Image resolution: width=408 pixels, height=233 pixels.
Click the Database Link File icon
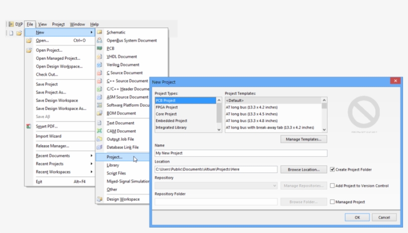point(100,147)
